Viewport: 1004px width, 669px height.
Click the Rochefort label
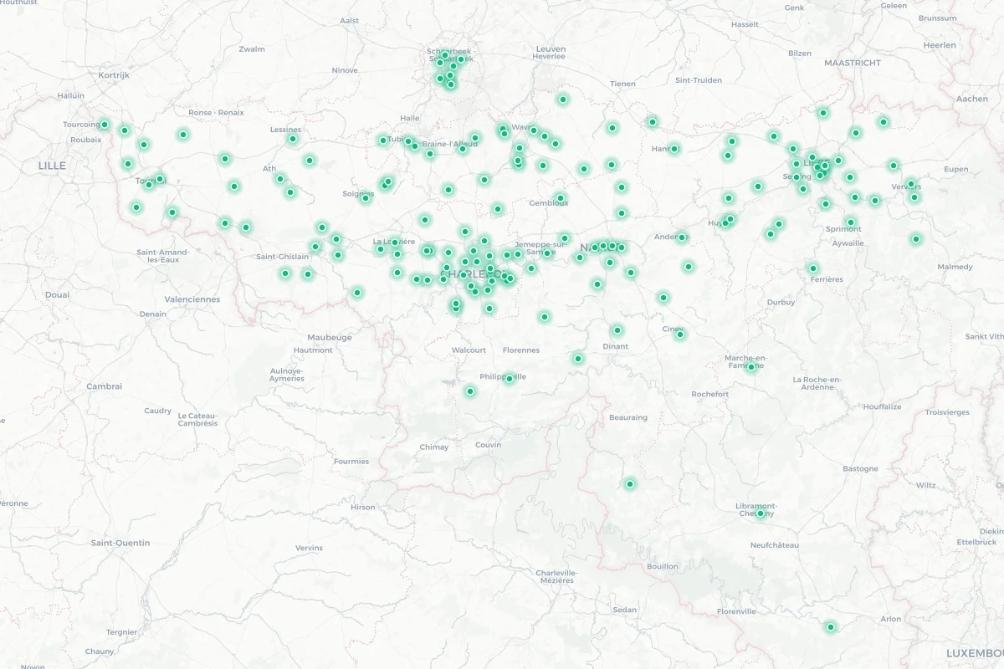(710, 394)
